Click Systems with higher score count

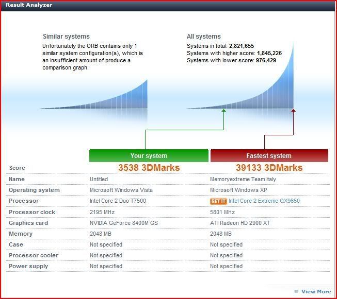click(x=269, y=53)
